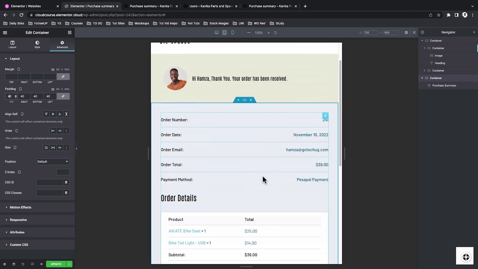Select REM unit for Margin

67,69
